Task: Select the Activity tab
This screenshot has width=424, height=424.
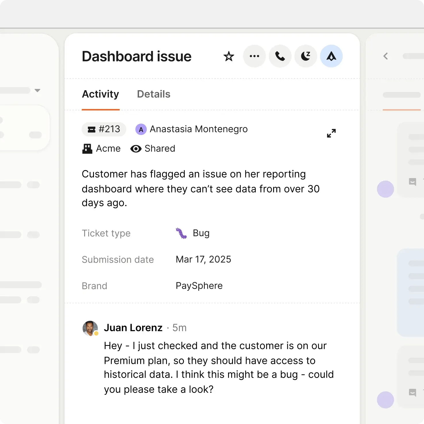Action: coord(101,94)
